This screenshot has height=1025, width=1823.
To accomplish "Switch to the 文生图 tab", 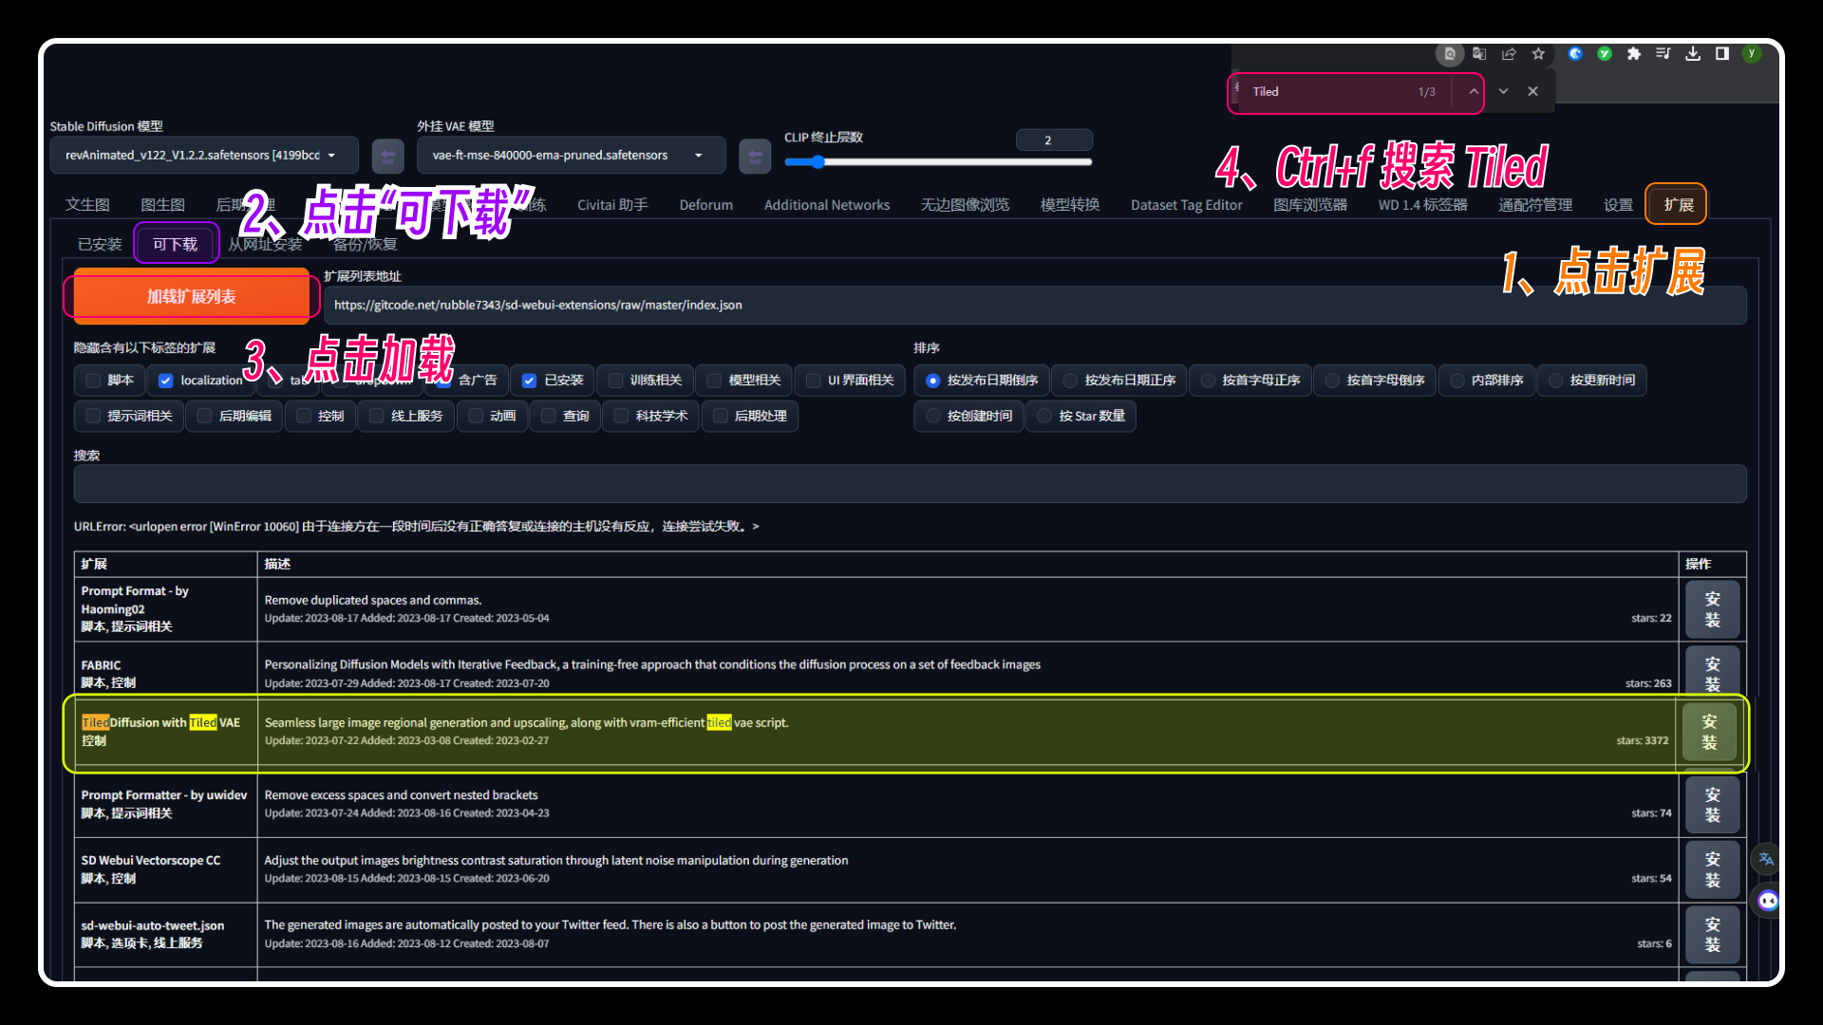I will tap(87, 205).
